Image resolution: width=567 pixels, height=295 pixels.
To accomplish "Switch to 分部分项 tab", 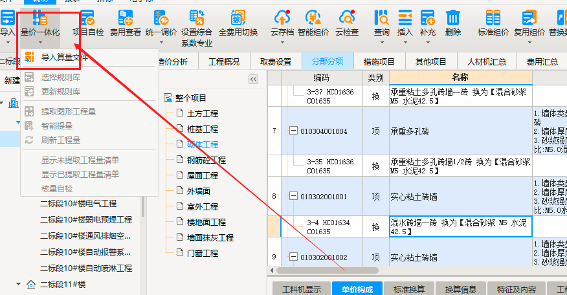I will point(328,61).
